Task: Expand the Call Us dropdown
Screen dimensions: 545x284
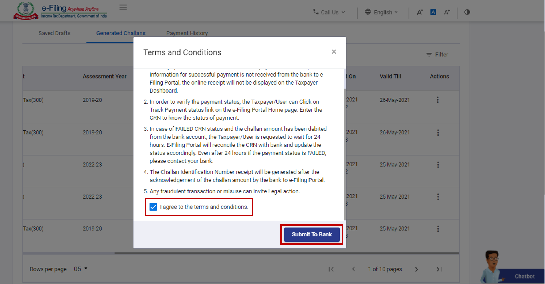Action: pyautogui.click(x=329, y=12)
